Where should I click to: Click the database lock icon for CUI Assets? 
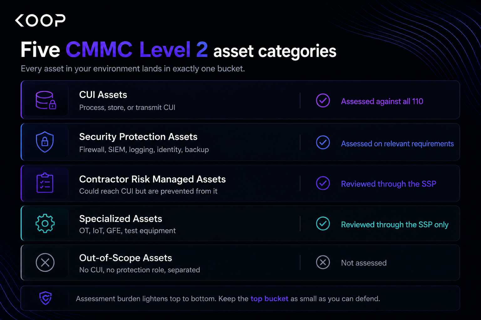pyautogui.click(x=46, y=100)
